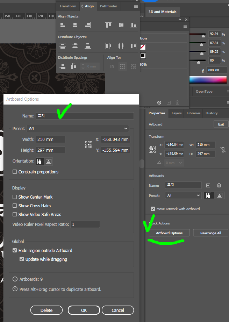Click Delete button in dialog
Viewport: 229px width, 322px height.
[x=46, y=310]
